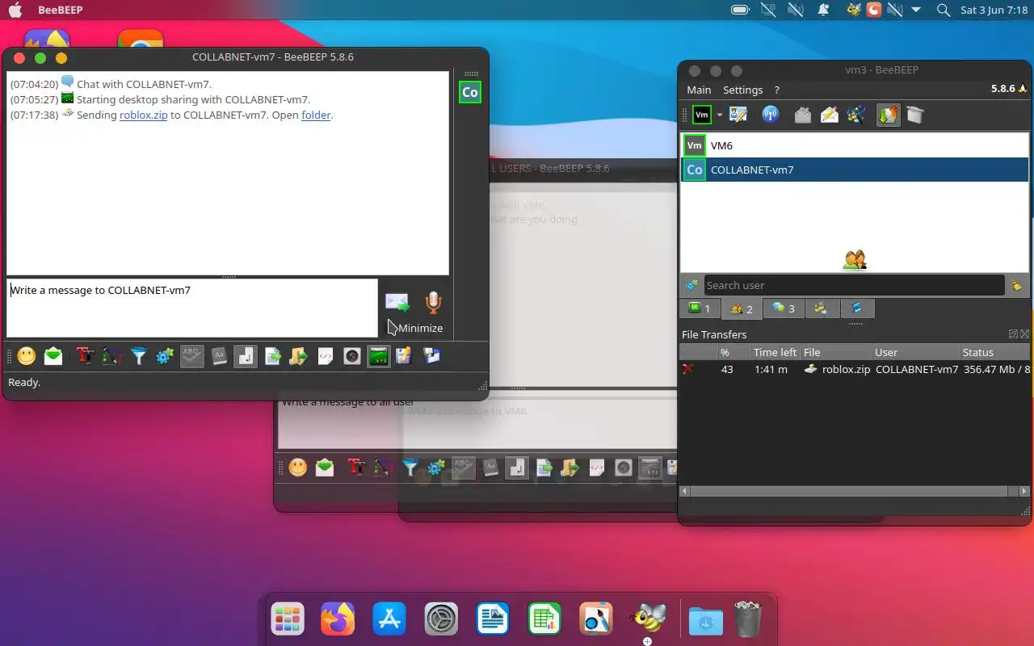The width and height of the screenshot is (1034, 646).
Task: Expand the status dropdown arrow beside Vm avatar
Action: tap(719, 115)
